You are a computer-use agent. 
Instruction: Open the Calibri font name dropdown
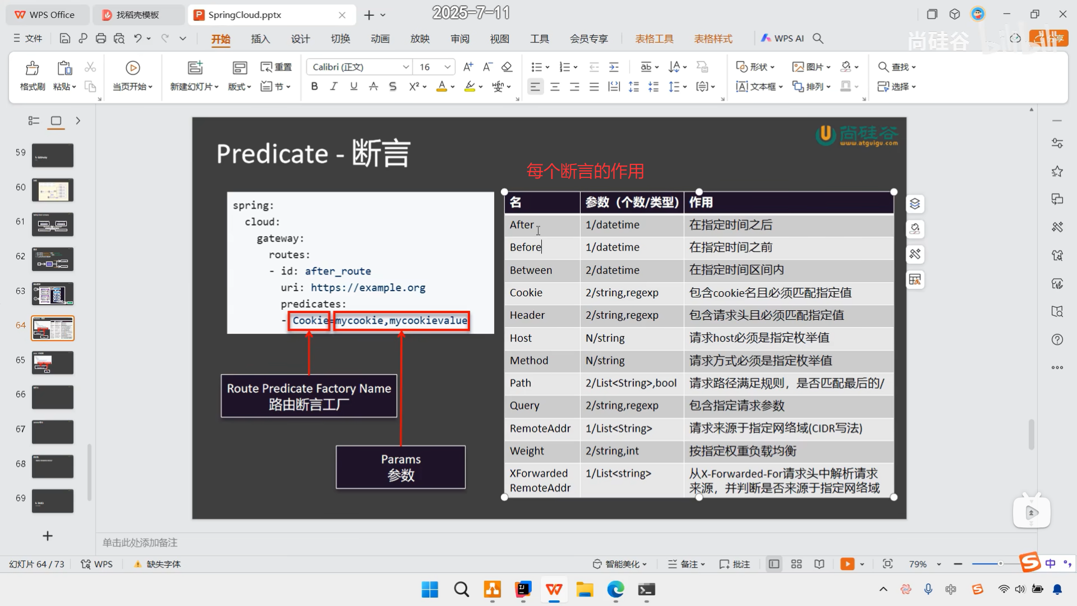click(405, 67)
